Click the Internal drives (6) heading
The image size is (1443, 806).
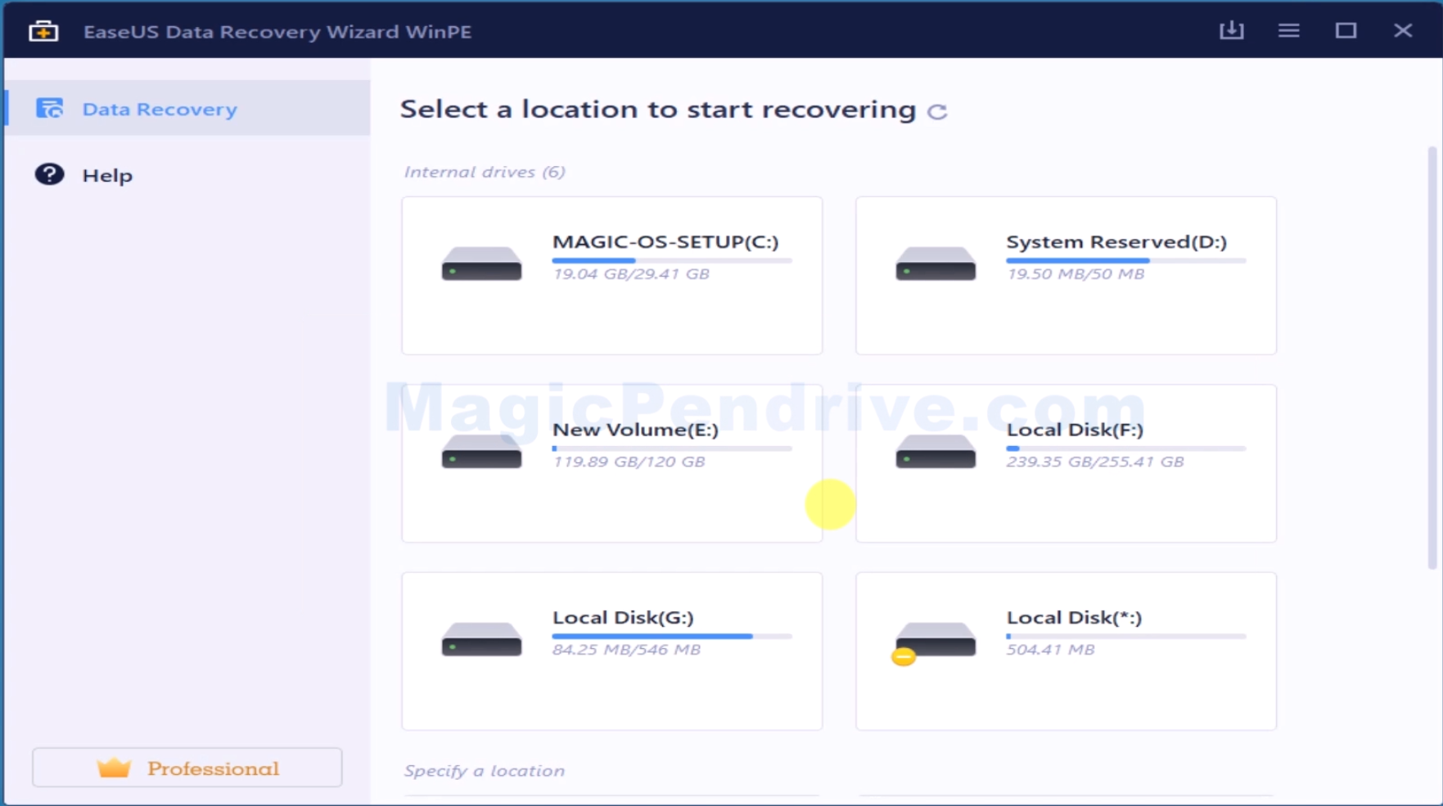click(x=485, y=172)
